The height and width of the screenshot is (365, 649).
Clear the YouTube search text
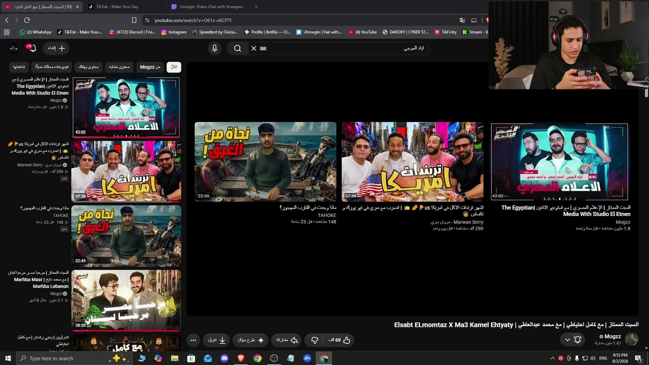[254, 48]
